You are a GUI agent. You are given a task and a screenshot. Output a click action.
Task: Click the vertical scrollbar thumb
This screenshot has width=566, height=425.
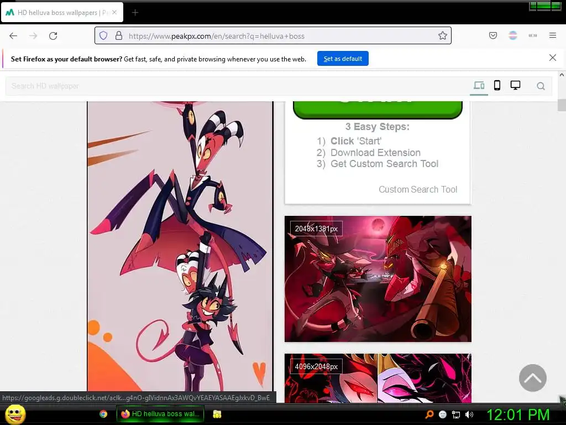tap(562, 105)
